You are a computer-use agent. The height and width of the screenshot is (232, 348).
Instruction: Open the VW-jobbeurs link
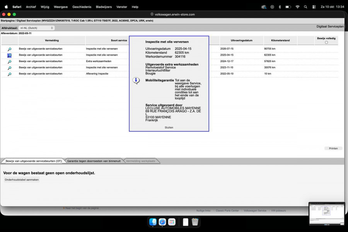[278, 210]
